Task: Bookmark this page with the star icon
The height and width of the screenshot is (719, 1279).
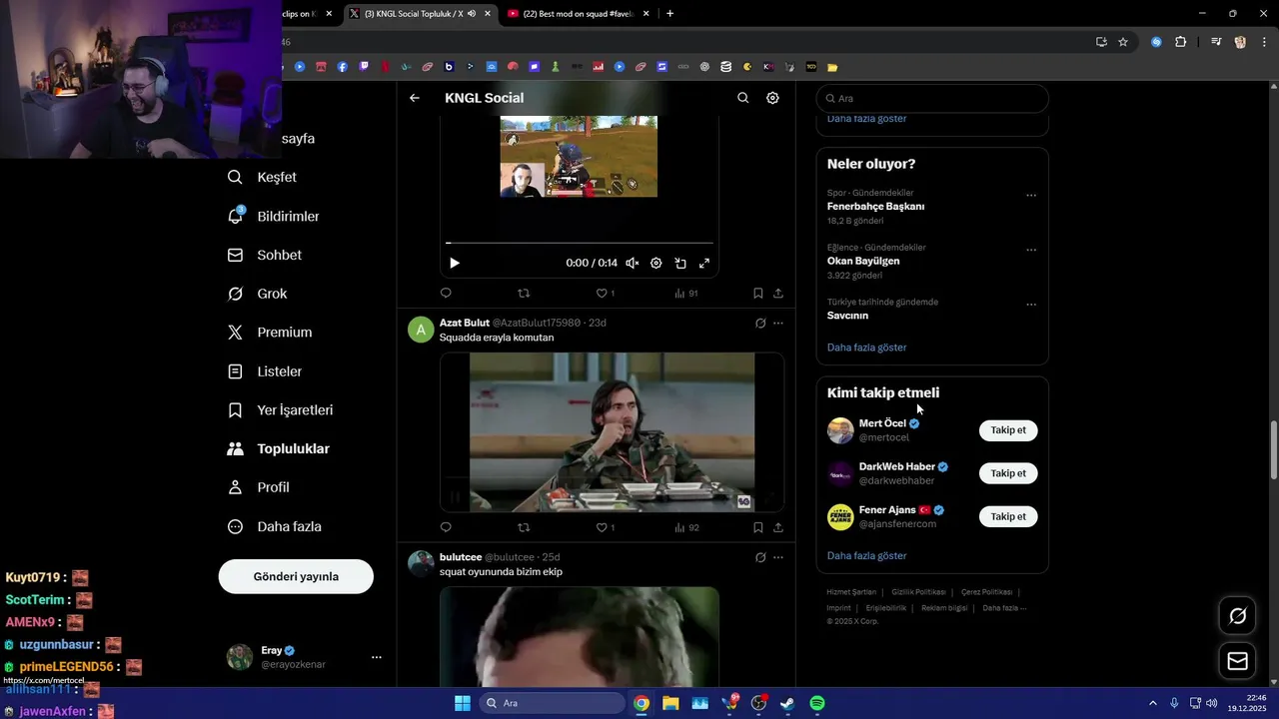Action: click(x=1123, y=42)
